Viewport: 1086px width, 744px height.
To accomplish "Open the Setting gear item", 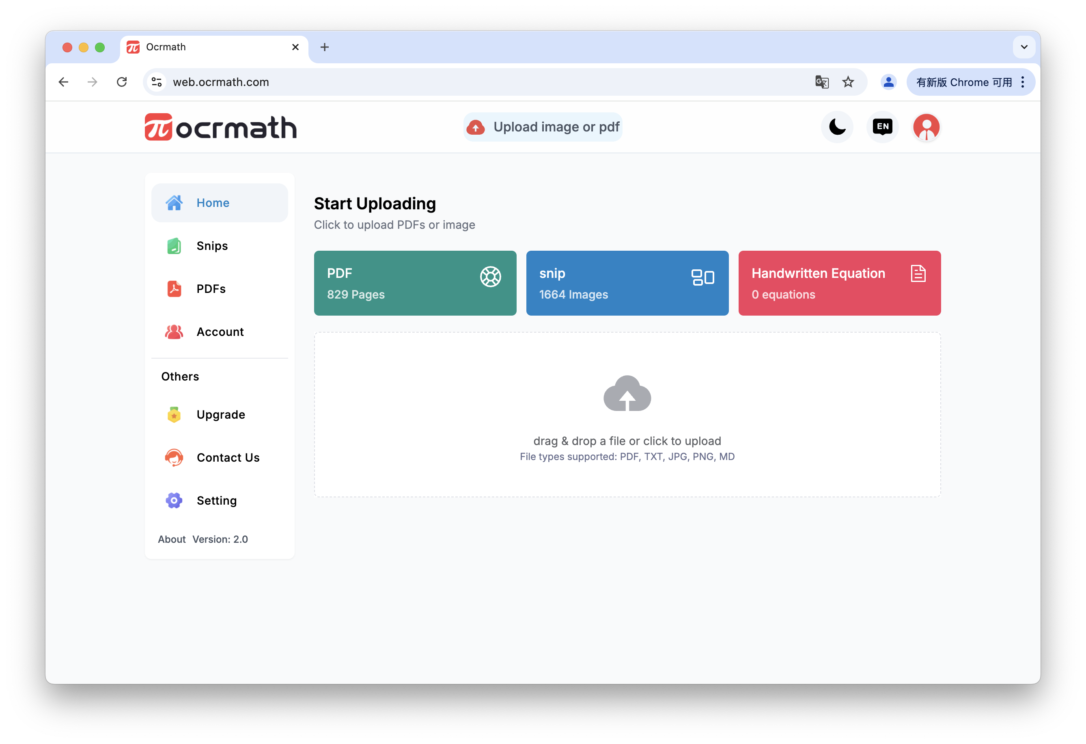I will click(216, 501).
